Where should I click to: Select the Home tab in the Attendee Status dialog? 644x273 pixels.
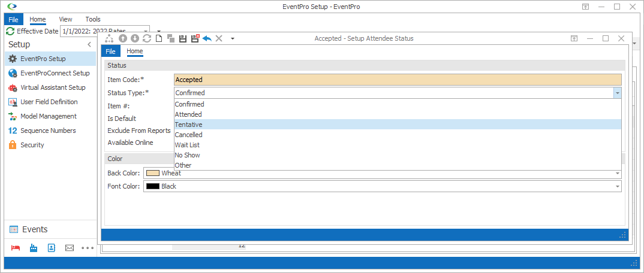[x=135, y=51]
